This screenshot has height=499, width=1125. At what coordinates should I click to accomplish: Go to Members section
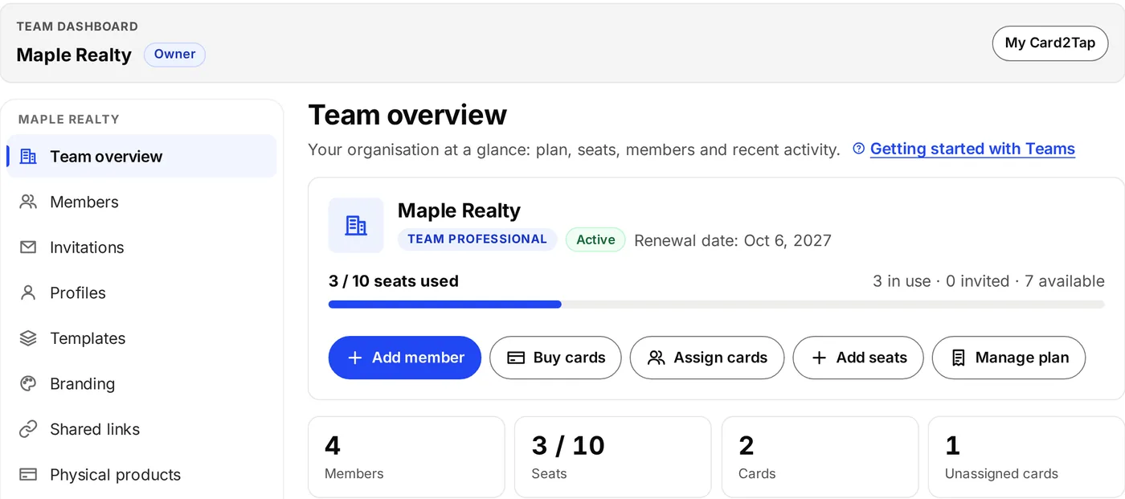141,202
